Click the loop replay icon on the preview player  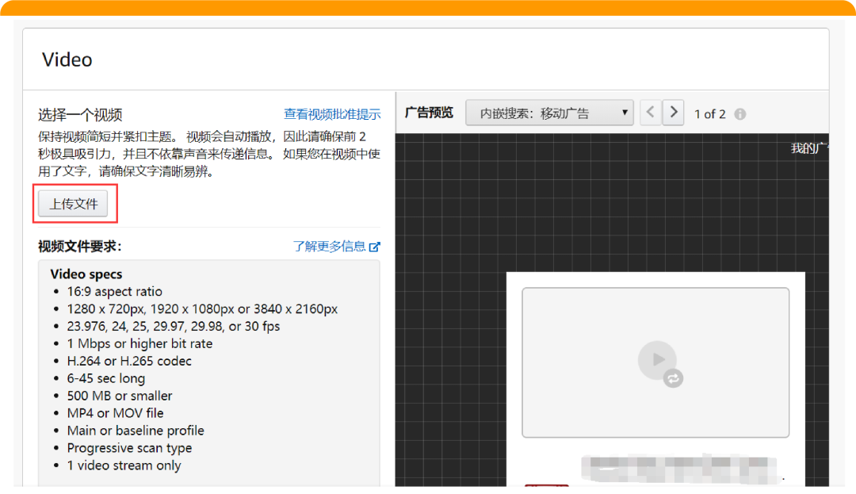click(673, 378)
